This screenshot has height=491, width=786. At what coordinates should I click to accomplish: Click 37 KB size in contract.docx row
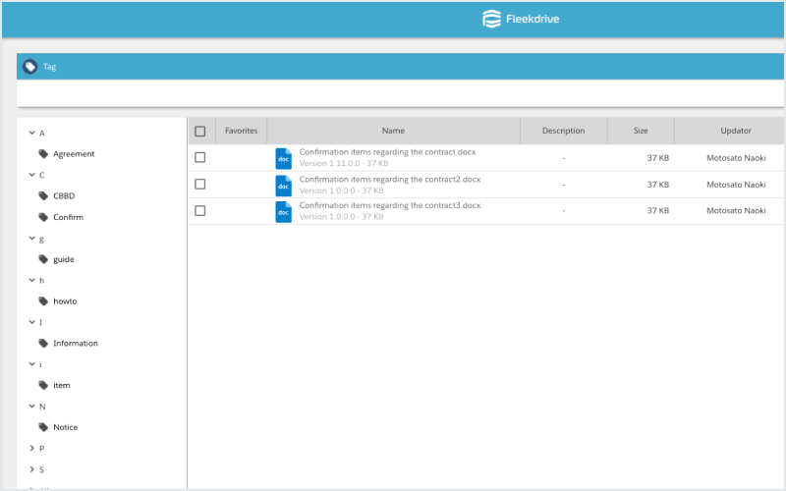657,158
